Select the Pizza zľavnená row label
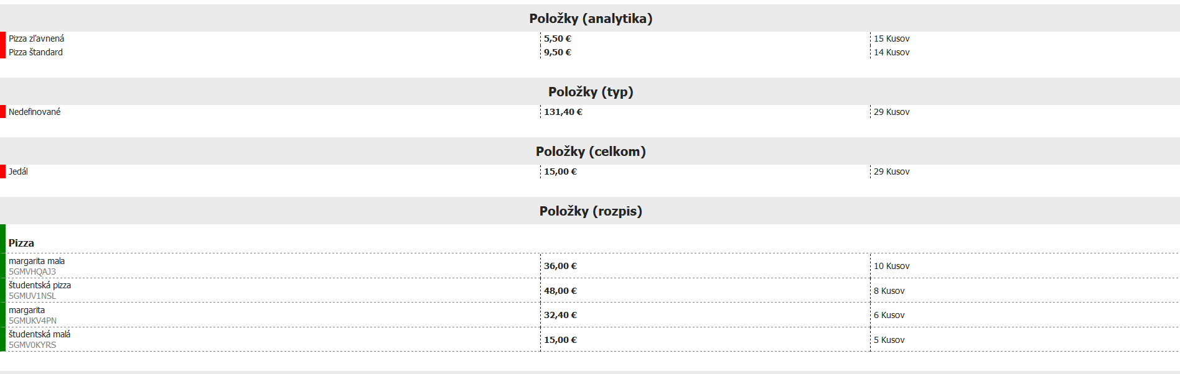The image size is (1180, 374). tap(36, 39)
